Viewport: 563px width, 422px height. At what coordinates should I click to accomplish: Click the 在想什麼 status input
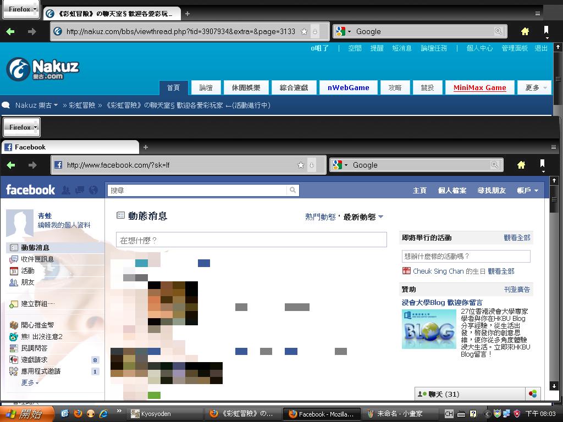[x=251, y=240]
